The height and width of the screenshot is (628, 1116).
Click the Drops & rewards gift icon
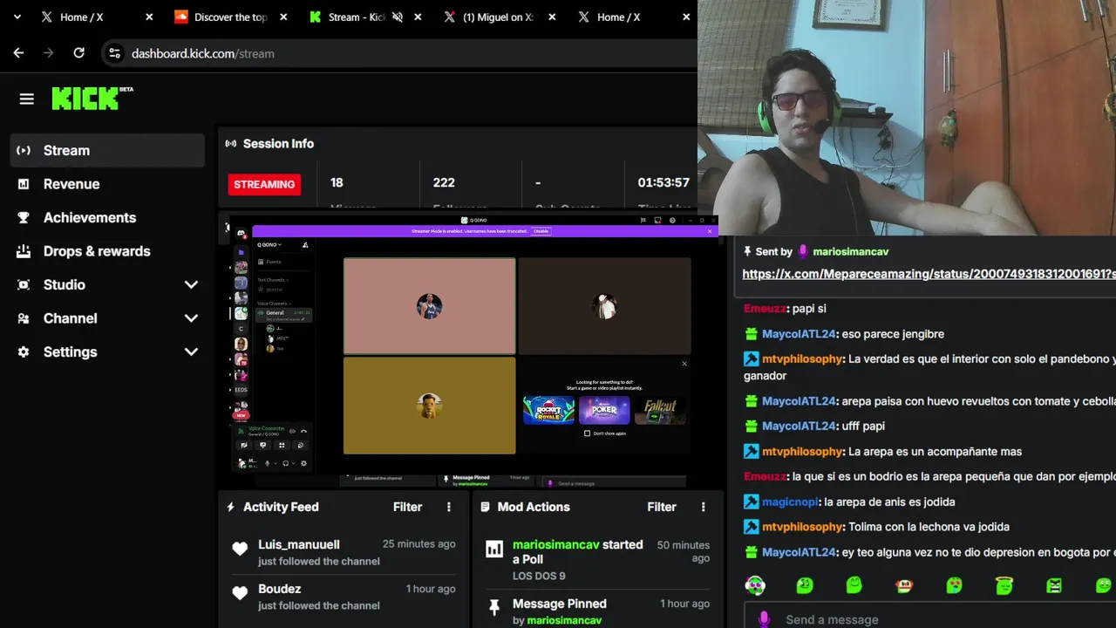pyautogui.click(x=24, y=251)
